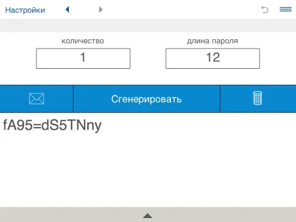Focus the количество input field
This screenshot has width=296, height=222.
(x=83, y=58)
